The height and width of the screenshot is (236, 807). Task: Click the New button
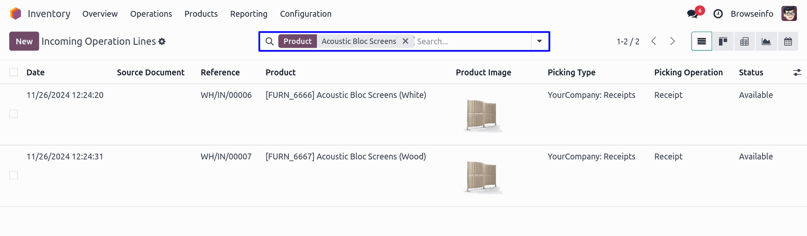click(24, 41)
